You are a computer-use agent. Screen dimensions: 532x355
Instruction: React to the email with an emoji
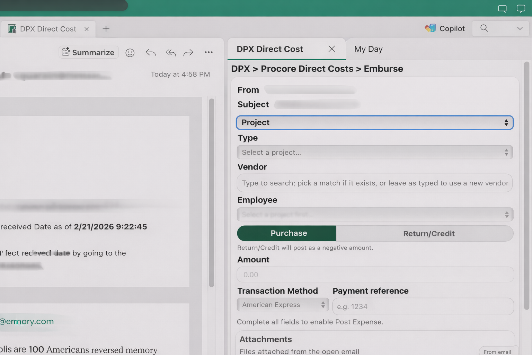point(130,53)
